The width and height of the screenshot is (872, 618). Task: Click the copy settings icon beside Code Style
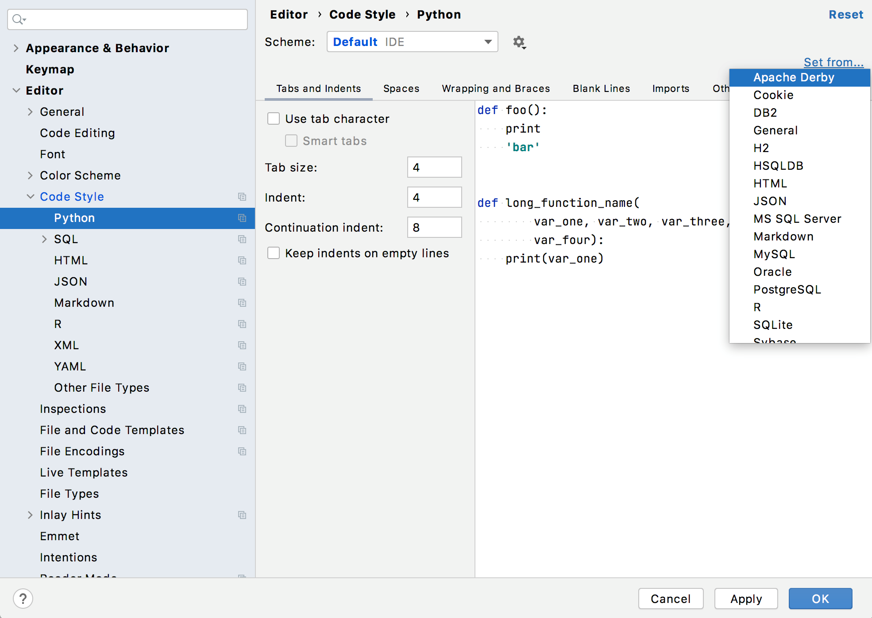(242, 197)
